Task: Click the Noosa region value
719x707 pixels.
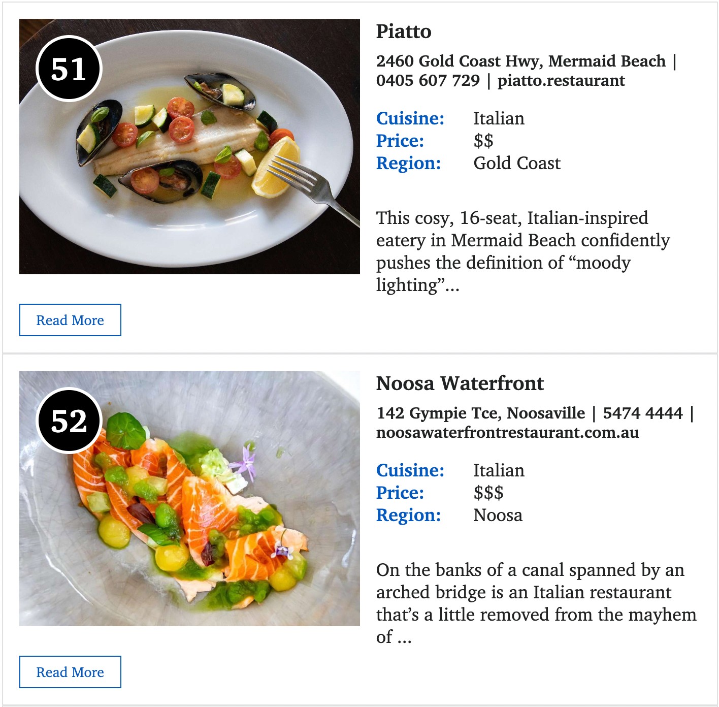Action: pos(498,515)
